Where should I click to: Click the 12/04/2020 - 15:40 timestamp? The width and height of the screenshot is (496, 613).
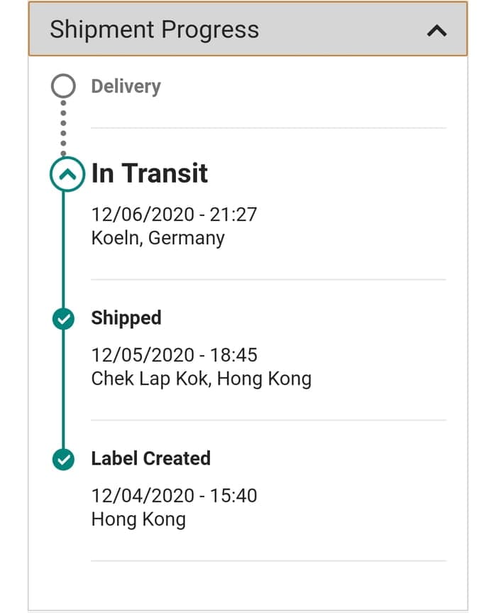pyautogui.click(x=174, y=495)
